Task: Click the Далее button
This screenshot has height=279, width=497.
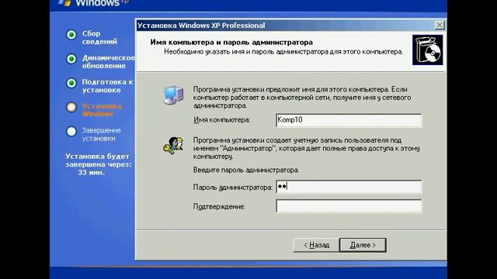Action: (363, 245)
